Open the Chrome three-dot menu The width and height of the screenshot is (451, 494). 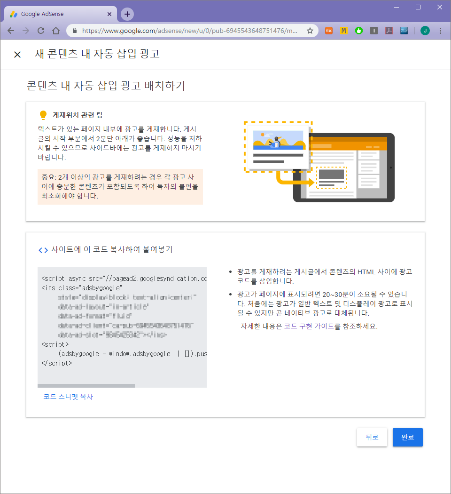(x=440, y=31)
